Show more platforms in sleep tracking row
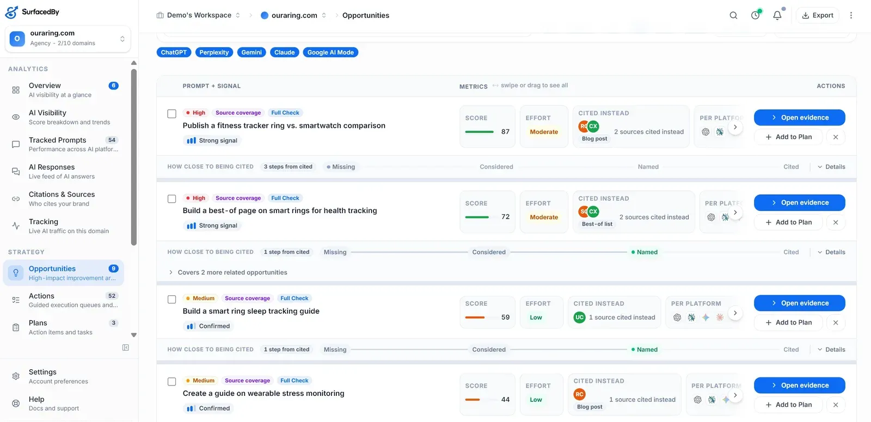 [735, 313]
